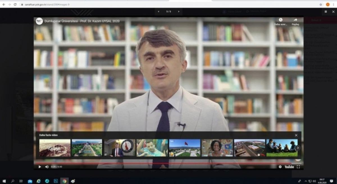Mute the video volume
Image resolution: width=337 pixels, height=184 pixels.
point(47,167)
